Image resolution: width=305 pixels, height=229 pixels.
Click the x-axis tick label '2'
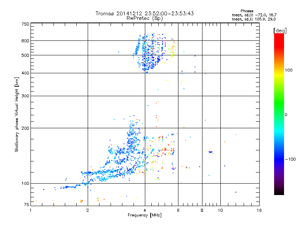point(88,210)
